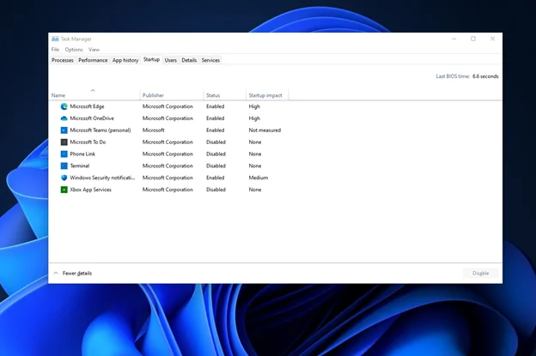Viewport: 536px width, 356px height.
Task: Select the Terminal entry
Action: tap(80, 166)
